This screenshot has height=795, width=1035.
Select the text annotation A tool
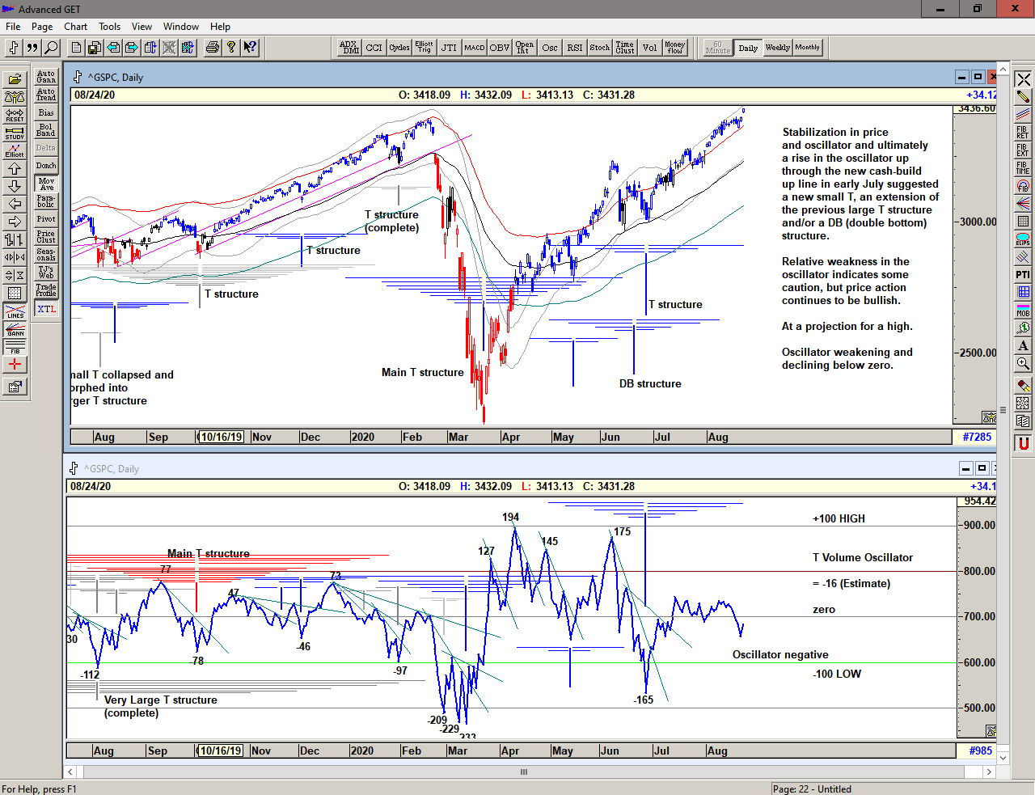pyautogui.click(x=1023, y=346)
